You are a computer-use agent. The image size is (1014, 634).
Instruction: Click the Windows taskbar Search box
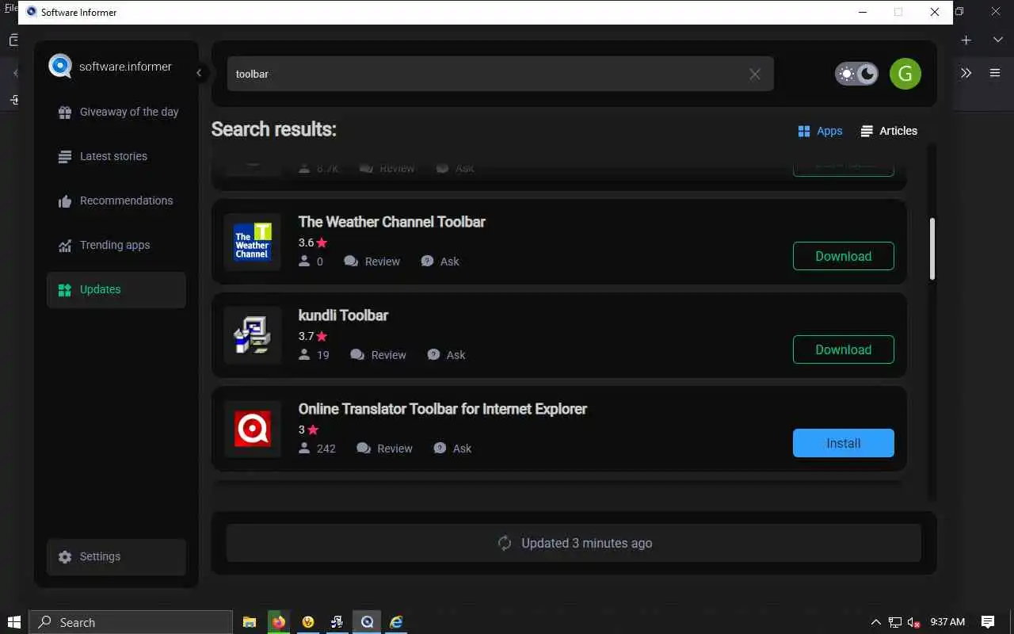tap(131, 622)
